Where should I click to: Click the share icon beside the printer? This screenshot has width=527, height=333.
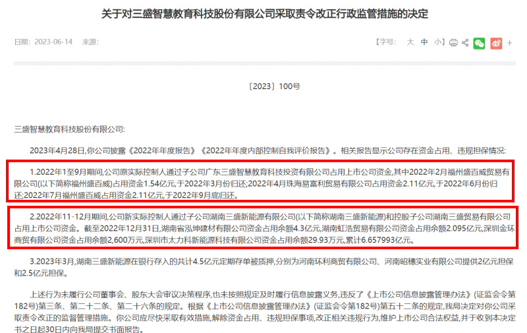click(465, 43)
